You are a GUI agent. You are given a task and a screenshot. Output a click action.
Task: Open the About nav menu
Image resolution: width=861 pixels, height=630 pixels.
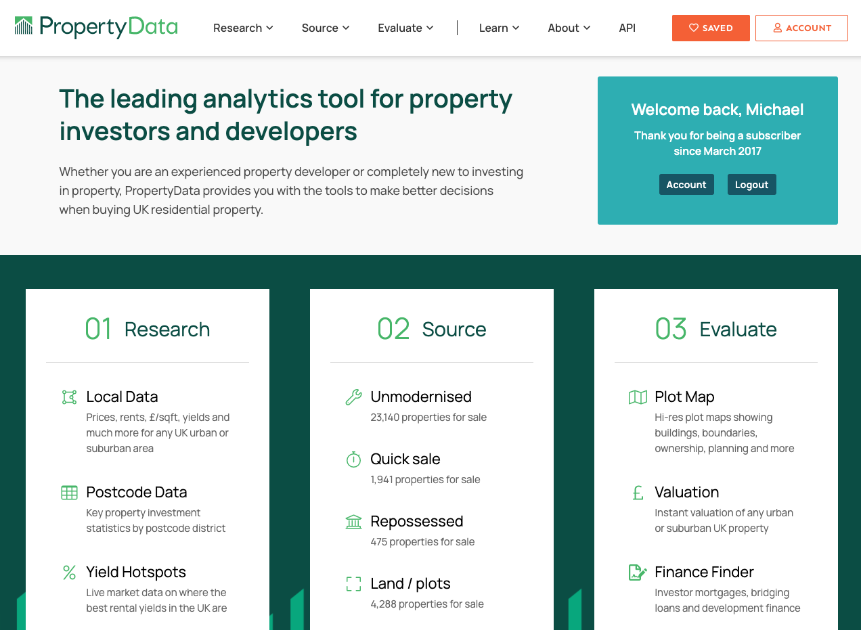click(x=569, y=28)
